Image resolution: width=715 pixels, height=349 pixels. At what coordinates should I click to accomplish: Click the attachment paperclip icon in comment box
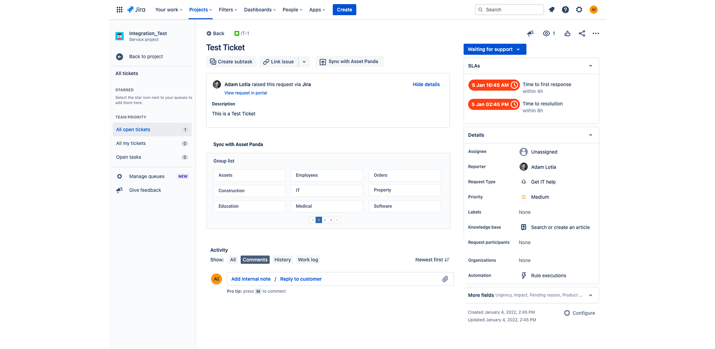point(445,279)
